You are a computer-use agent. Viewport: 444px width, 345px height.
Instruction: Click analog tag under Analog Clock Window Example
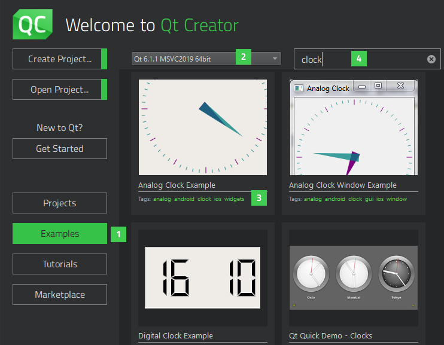pyautogui.click(x=313, y=199)
